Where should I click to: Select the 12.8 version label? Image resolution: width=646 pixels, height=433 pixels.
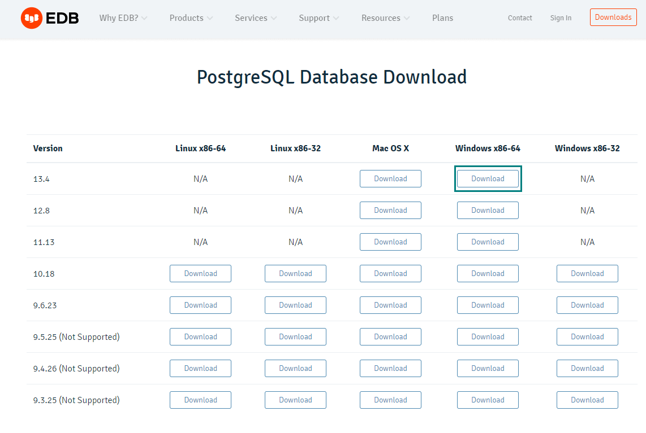coord(41,211)
